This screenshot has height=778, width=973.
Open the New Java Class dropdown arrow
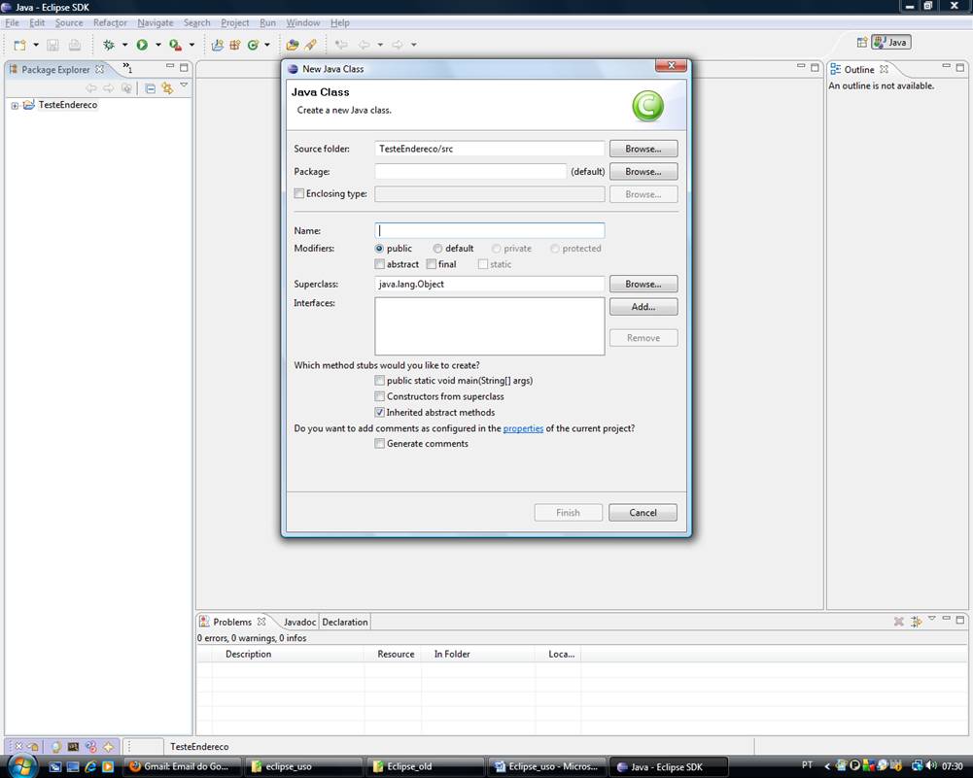[x=267, y=45]
